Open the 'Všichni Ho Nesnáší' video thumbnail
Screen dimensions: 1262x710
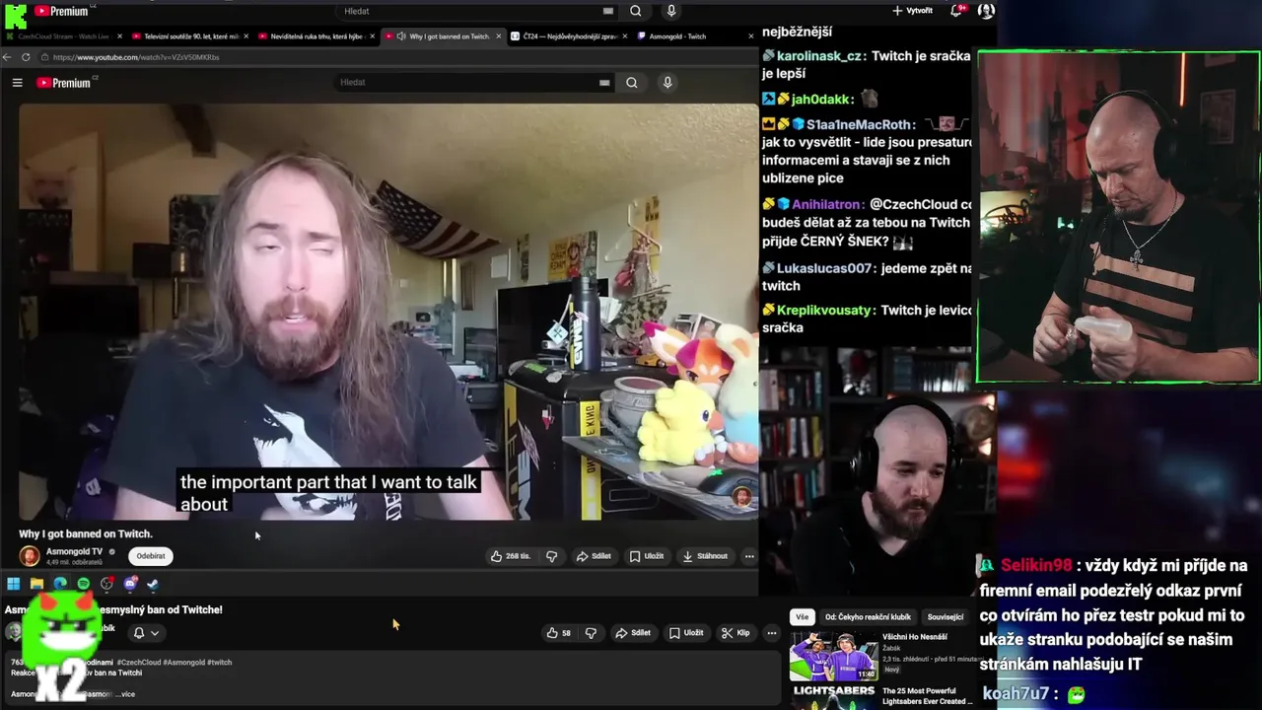[x=833, y=657]
